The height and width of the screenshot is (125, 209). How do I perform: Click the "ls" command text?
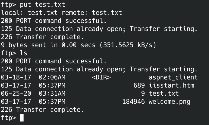point(24,53)
